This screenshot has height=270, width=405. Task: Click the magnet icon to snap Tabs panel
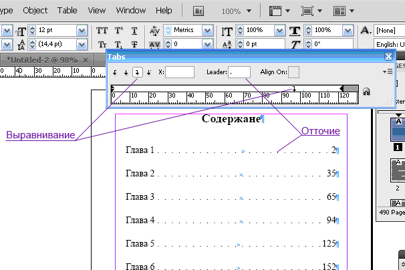coord(367,92)
